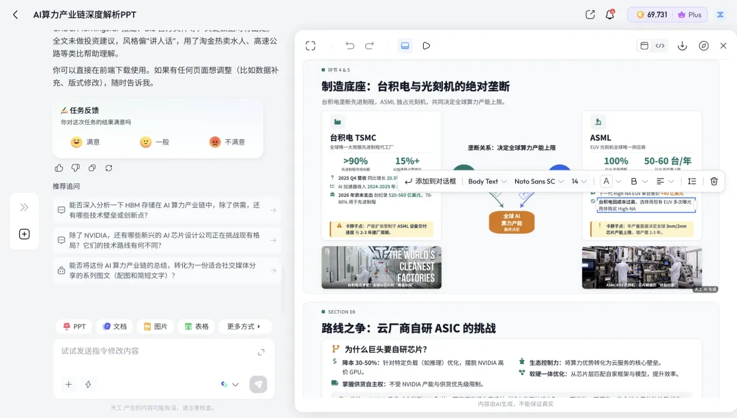Select the 为什么巨头要自研芯片？ heading
737x418 pixels.
[386, 349]
